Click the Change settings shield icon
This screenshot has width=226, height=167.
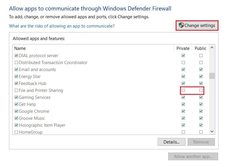pos(181,26)
